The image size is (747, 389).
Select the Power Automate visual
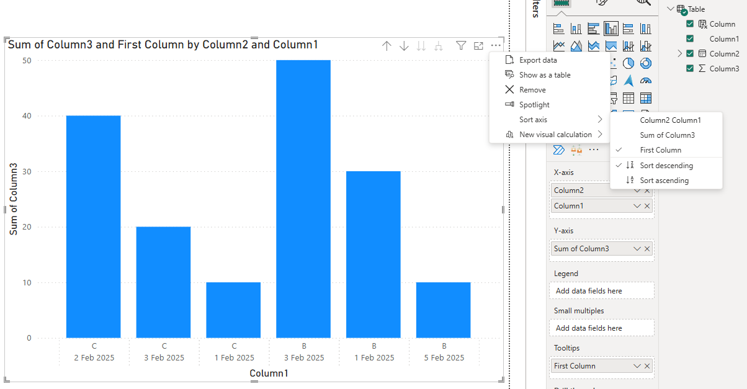point(558,150)
